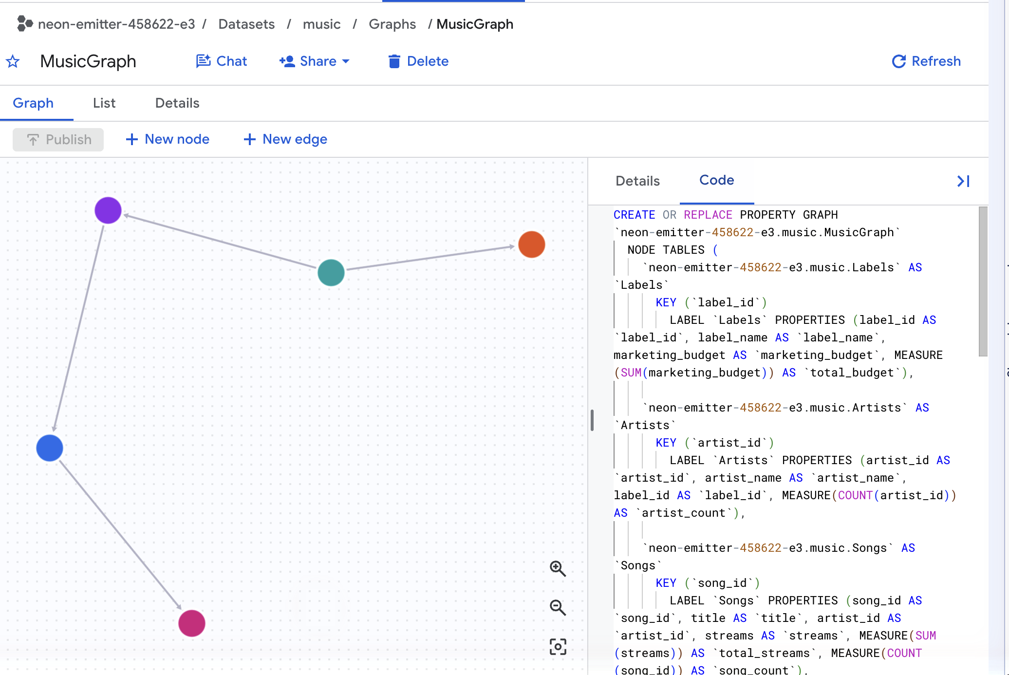Click the KEY (`song_id`) code line
Screen dimensions: 1009x675
(x=708, y=583)
